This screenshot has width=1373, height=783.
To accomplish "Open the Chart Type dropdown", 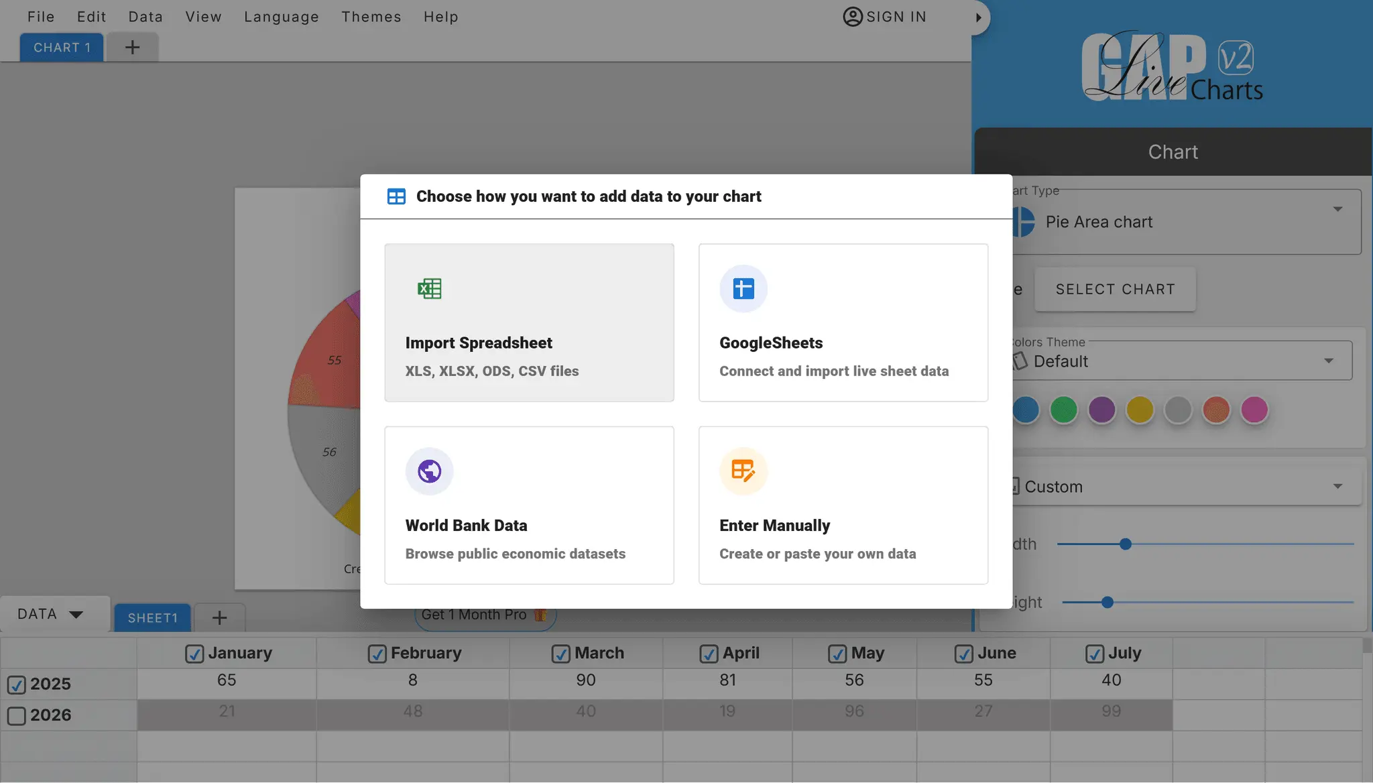I will 1187,222.
